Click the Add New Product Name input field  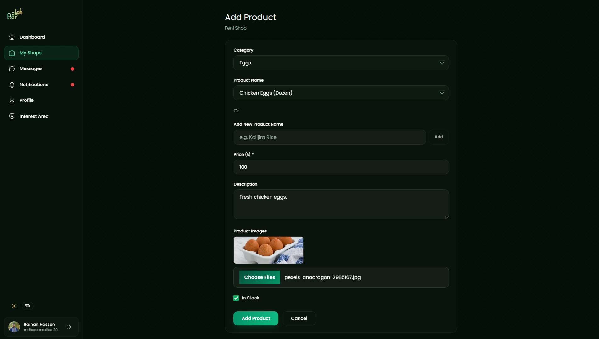(329, 137)
